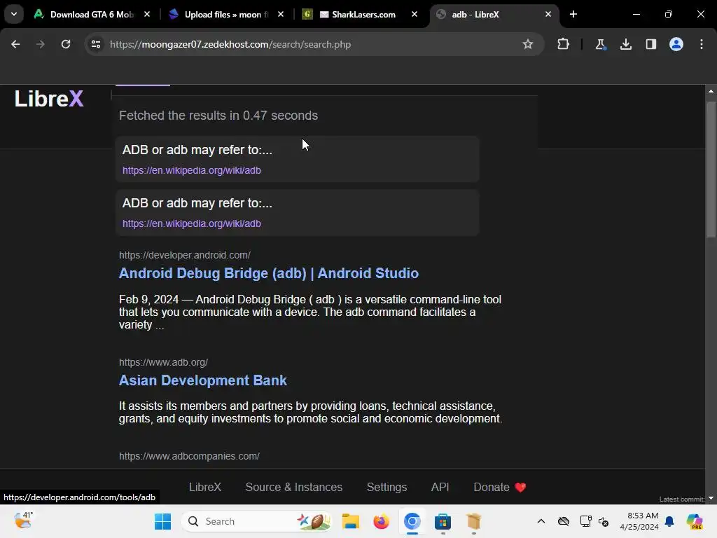Open the browser extensions puzzle icon
Viewport: 717px width, 538px height.
click(563, 44)
